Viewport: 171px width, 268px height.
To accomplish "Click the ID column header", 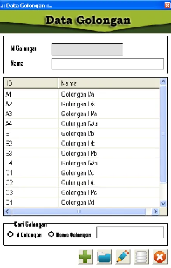I will coord(31,83).
